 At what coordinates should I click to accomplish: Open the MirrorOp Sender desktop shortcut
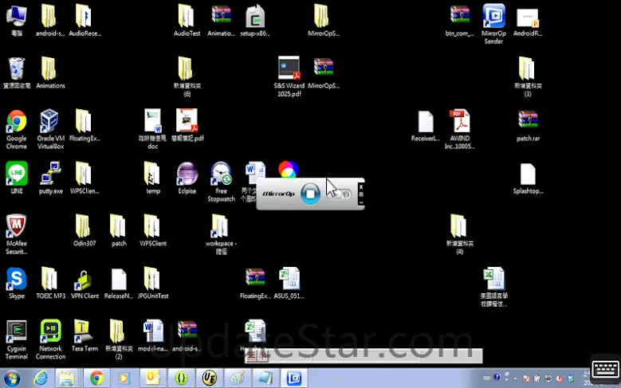pyautogui.click(x=493, y=24)
